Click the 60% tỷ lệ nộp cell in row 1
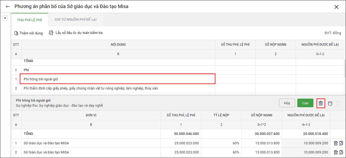The image size is (346, 158). 221,143
